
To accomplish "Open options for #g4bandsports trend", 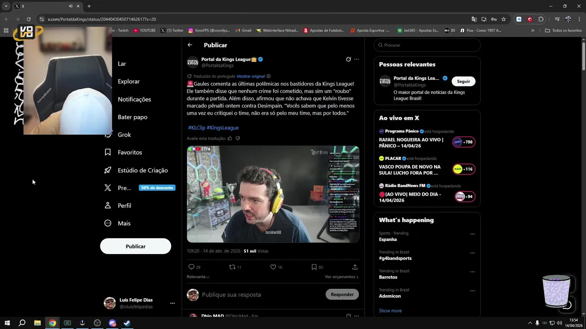I will [x=472, y=253].
